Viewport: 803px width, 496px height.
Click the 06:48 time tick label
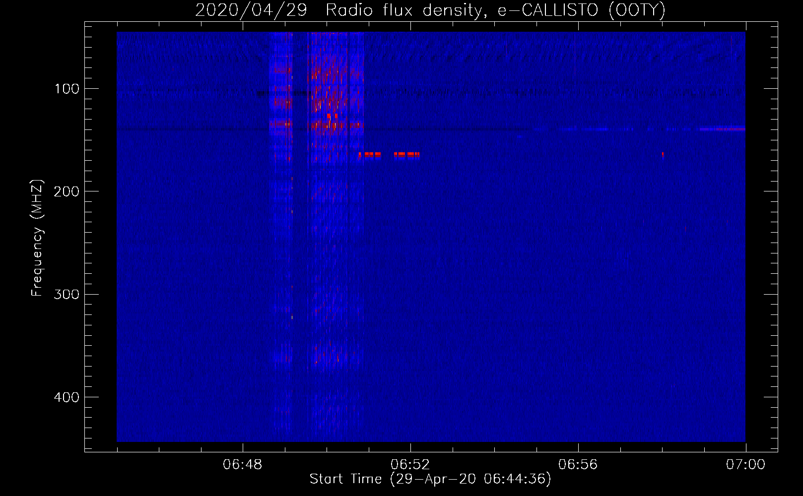243,465
